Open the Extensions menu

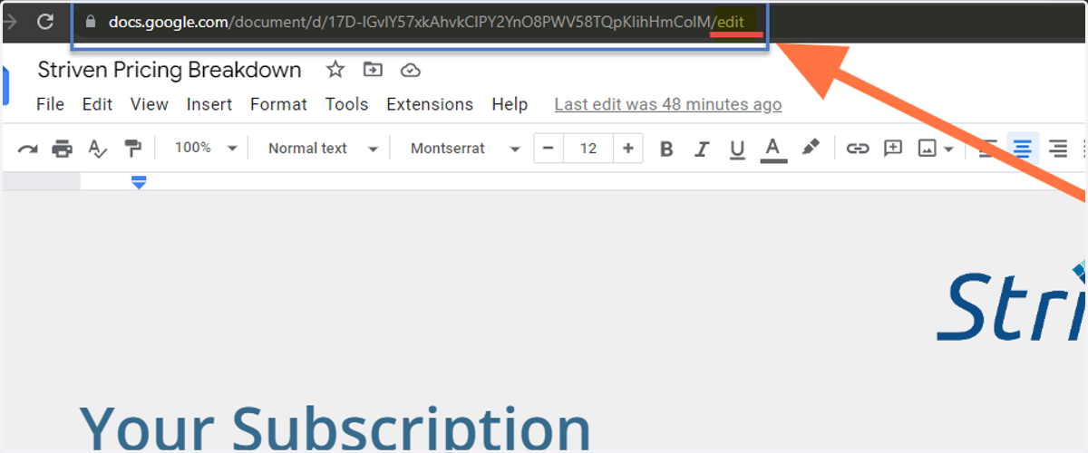point(430,104)
